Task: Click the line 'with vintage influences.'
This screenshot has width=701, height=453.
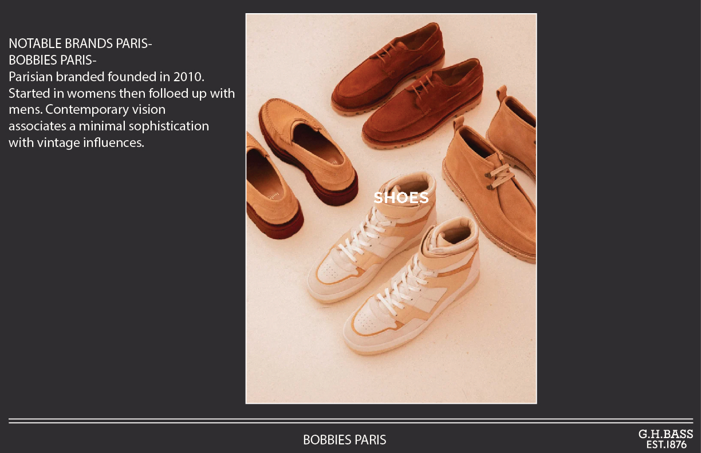Action: [x=76, y=143]
